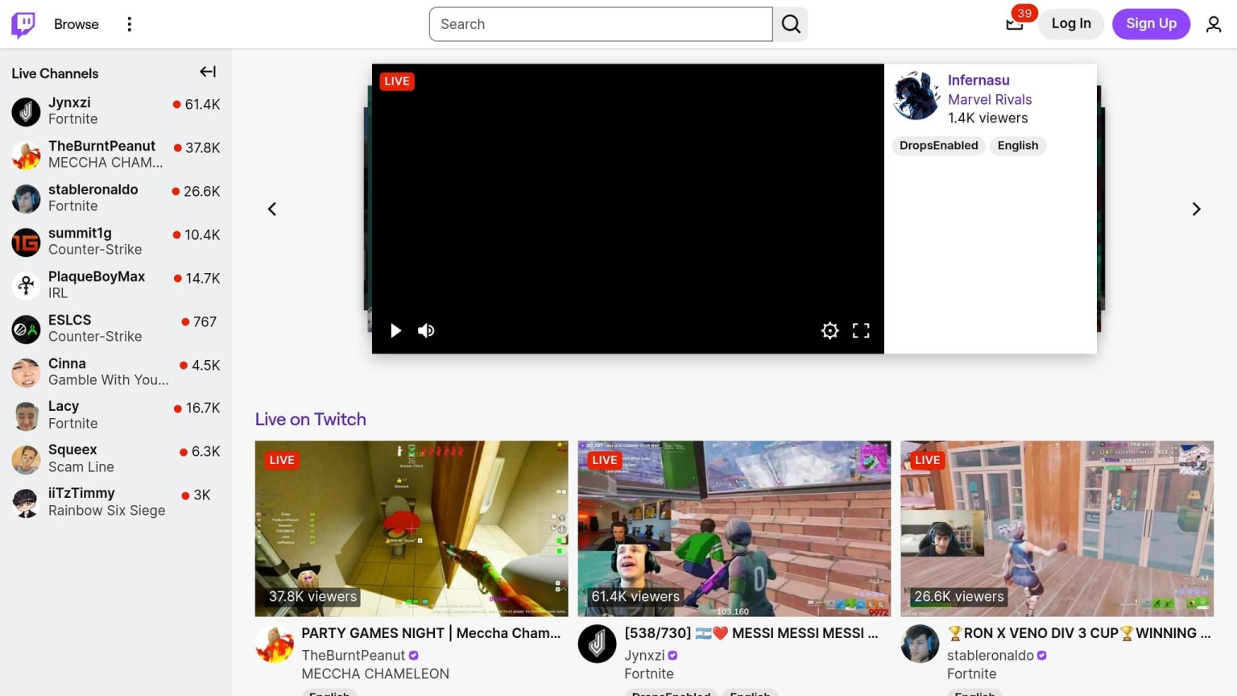Open the user profile icon

tap(1214, 24)
